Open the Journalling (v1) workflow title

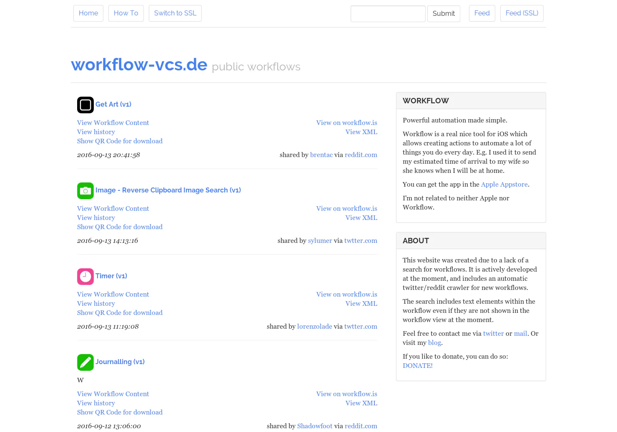(120, 362)
